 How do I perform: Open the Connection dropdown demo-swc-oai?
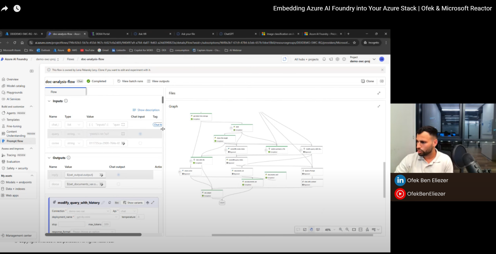[x=89, y=211]
